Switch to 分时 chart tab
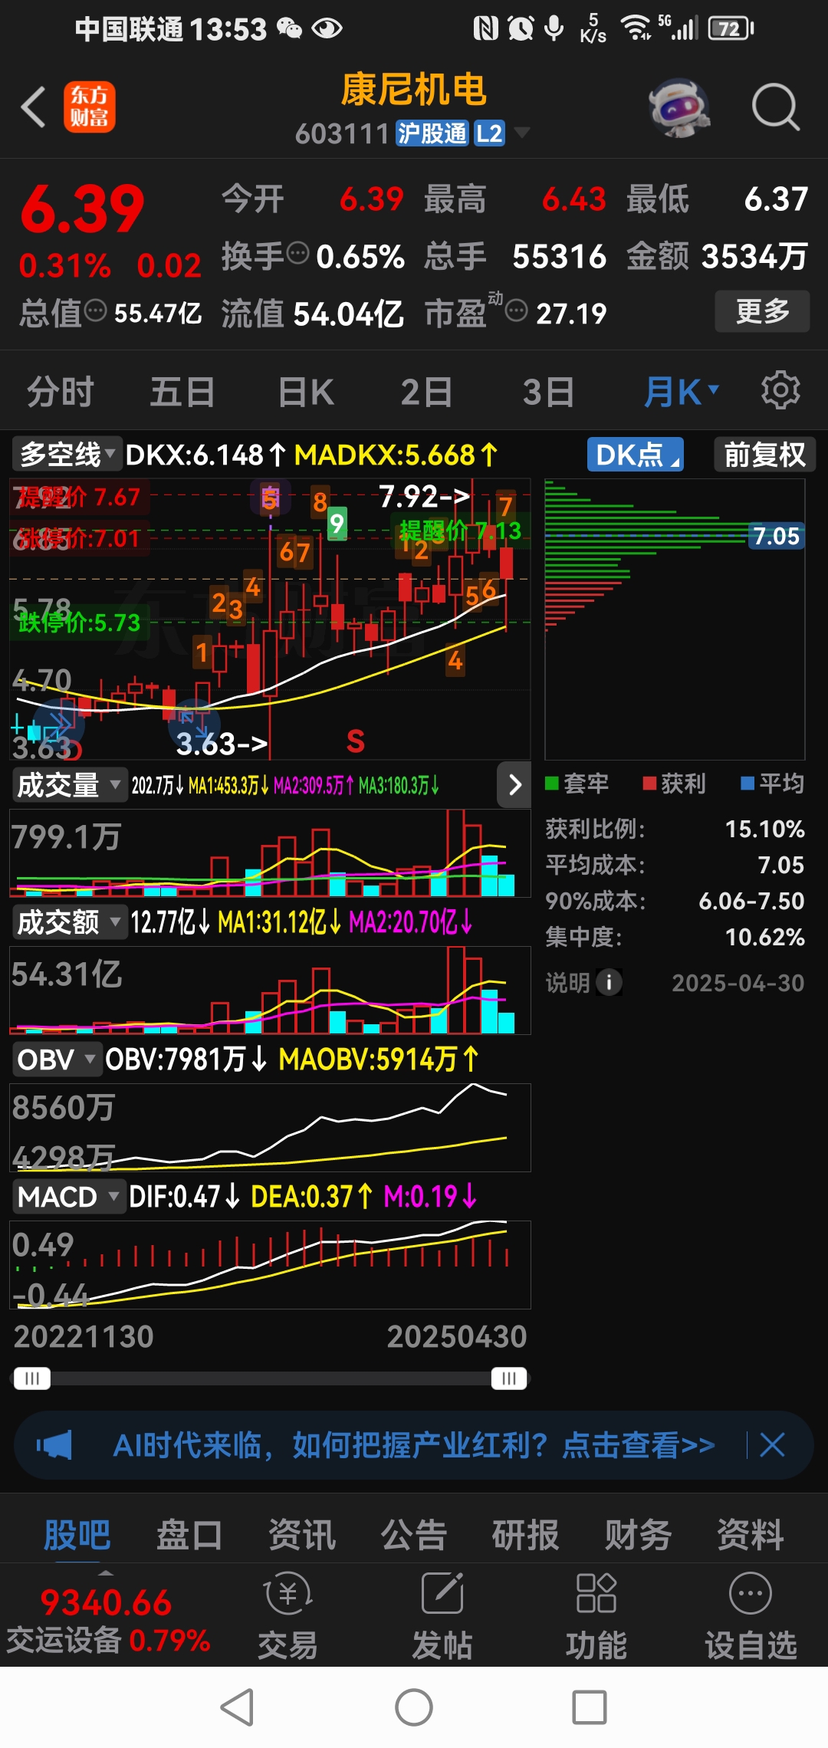Viewport: 828px width, 1748px height. point(61,392)
